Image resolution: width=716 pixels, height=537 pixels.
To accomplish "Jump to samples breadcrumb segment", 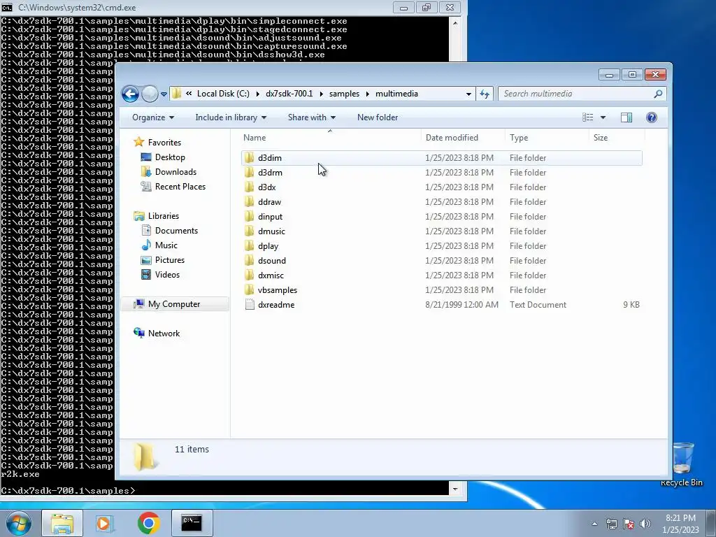I will coord(344,94).
